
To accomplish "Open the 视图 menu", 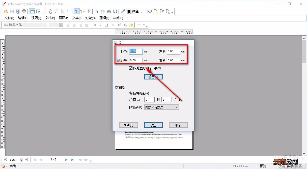I will (x=36, y=18).
